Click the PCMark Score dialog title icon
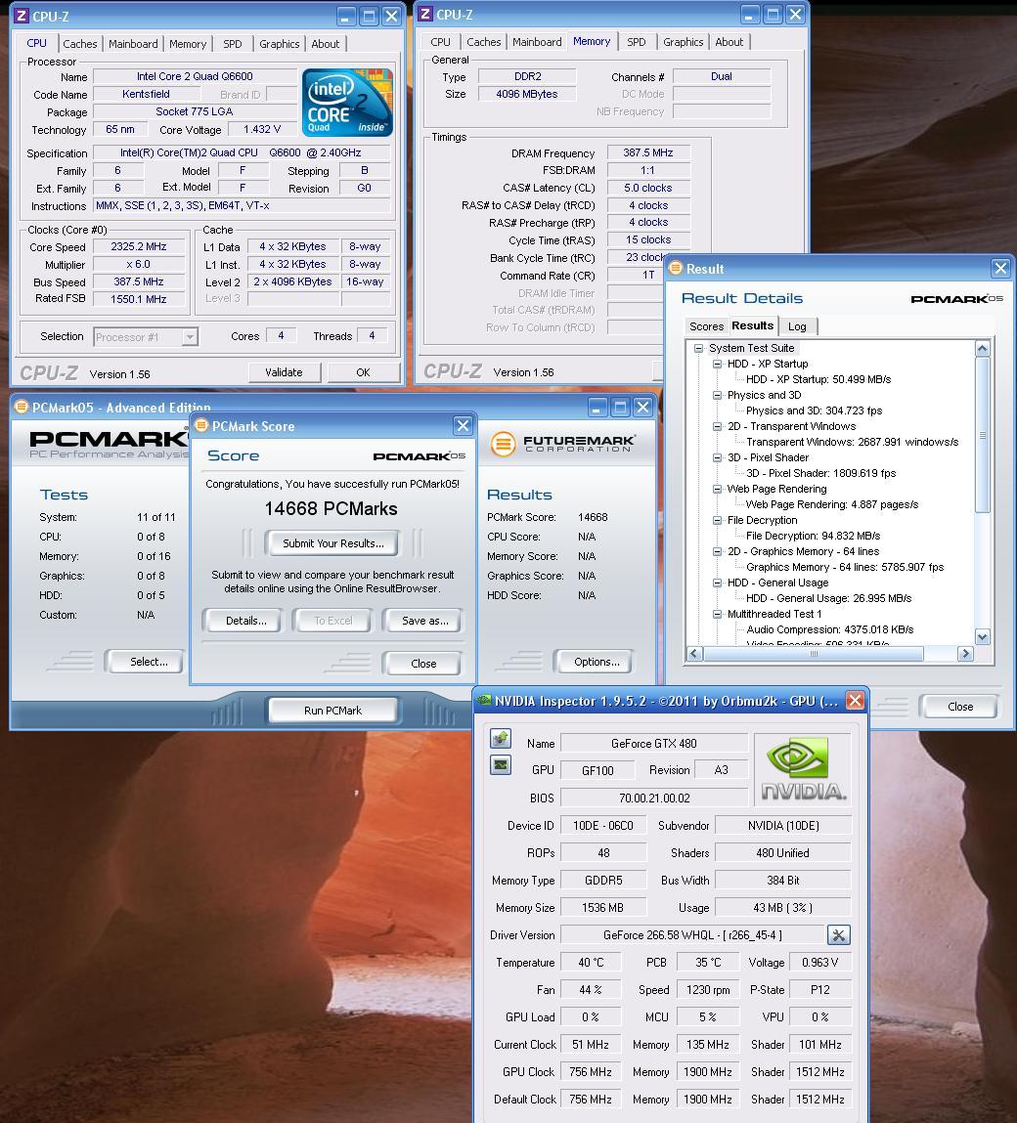Viewport: 1017px width, 1123px height. click(x=202, y=425)
